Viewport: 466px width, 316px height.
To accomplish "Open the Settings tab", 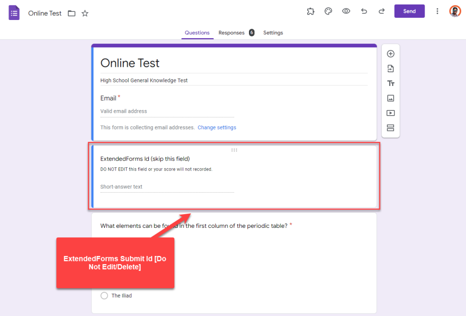I will [x=273, y=33].
